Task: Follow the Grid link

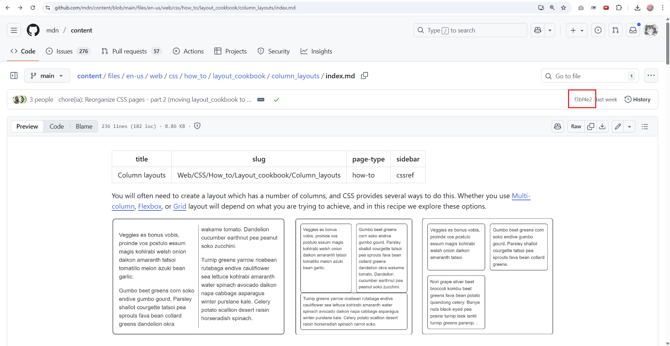Action: (x=180, y=207)
